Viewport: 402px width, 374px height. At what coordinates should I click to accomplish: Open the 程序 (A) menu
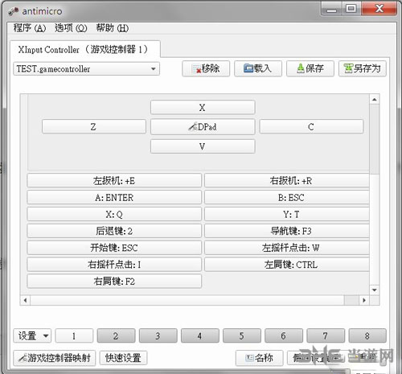click(x=30, y=28)
